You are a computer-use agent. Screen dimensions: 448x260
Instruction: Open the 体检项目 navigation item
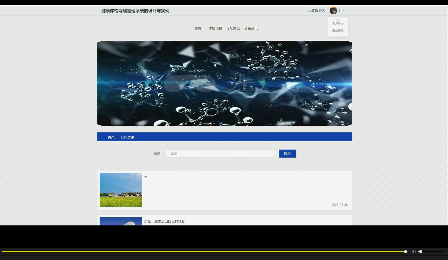pos(215,28)
